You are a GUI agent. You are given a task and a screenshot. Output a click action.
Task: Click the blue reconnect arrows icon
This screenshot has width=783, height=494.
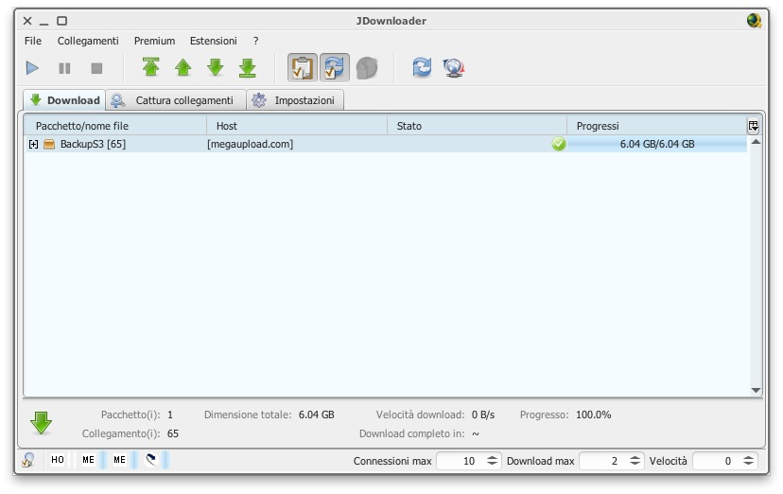422,68
